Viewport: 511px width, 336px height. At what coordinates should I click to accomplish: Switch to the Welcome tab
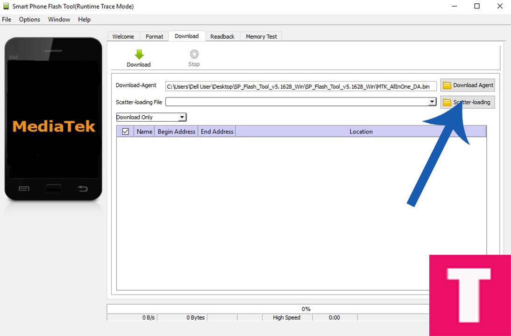123,36
